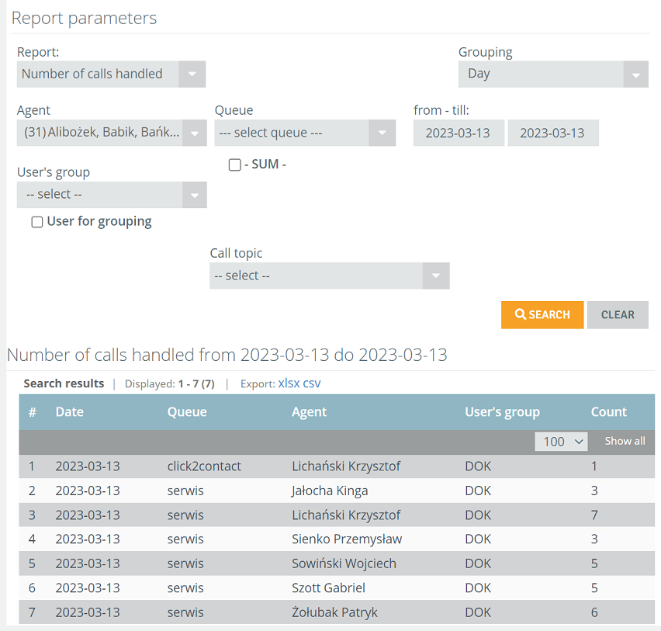Image resolution: width=661 pixels, height=631 pixels.
Task: Open the select queue dropdown
Action: [x=305, y=133]
